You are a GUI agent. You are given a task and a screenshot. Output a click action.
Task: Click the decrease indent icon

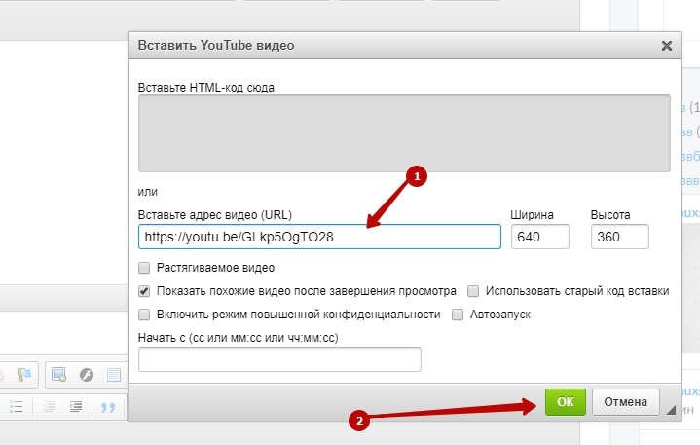(x=49, y=407)
